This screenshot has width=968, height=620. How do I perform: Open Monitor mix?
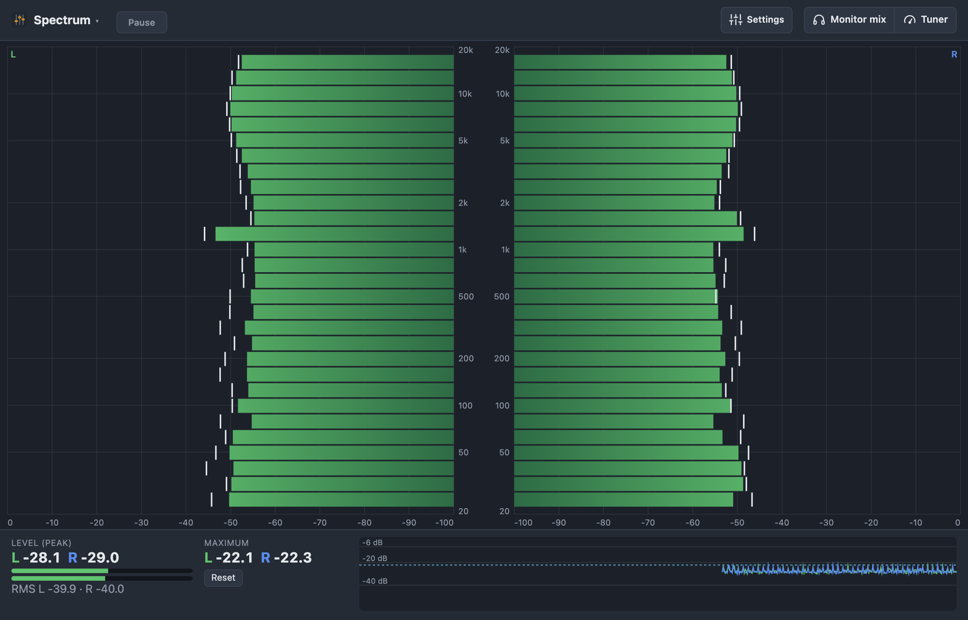pyautogui.click(x=849, y=20)
